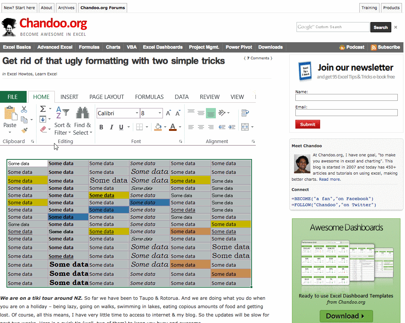Switch to the PAGE LAYOUT ribbon tab

tap(107, 97)
